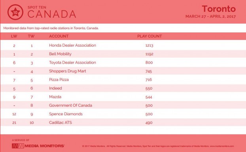Screen dimensions: 246x152
Task: Click the ACCOUNT column header
Action: (x=59, y=36)
